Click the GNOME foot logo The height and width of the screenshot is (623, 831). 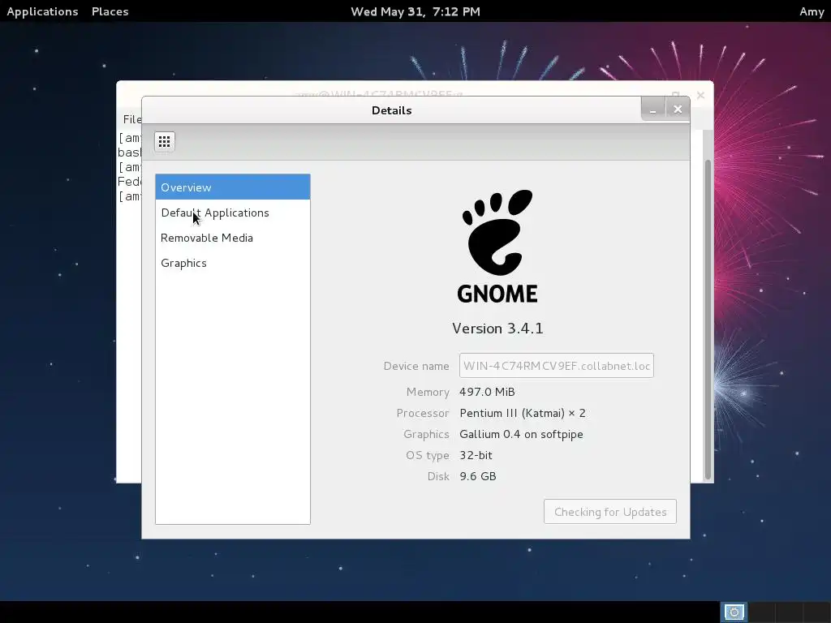coord(497,233)
